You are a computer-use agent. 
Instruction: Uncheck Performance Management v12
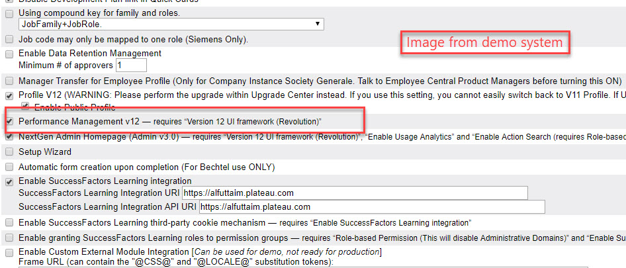click(9, 121)
